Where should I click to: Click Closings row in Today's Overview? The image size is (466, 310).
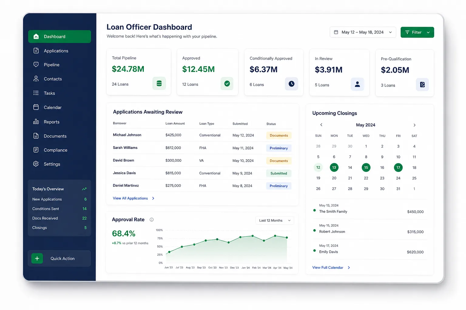click(x=59, y=228)
